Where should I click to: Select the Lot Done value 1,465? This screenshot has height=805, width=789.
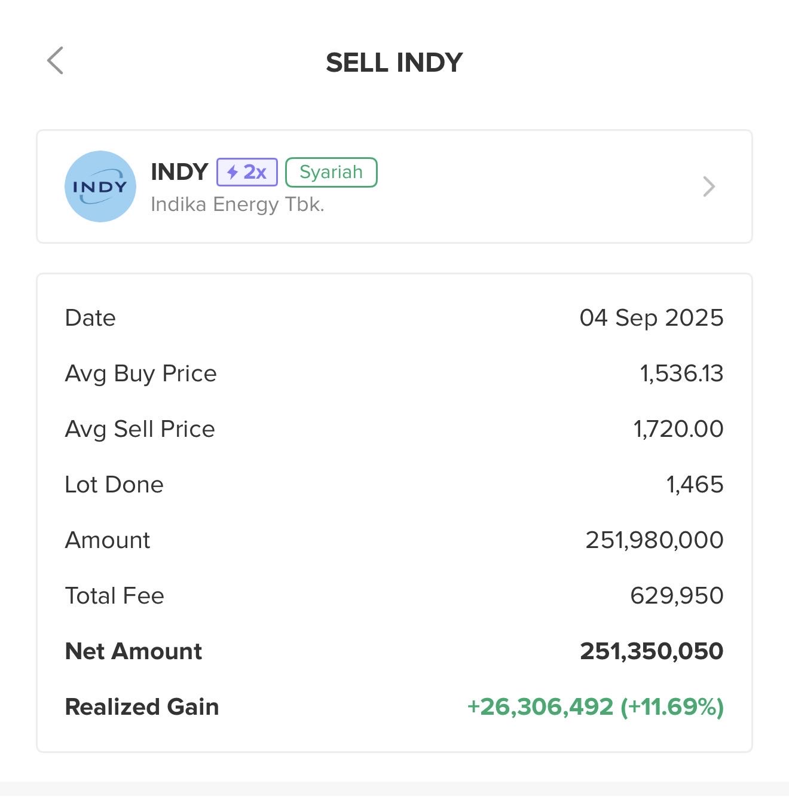tap(695, 485)
